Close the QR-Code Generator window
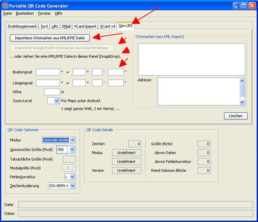The height and width of the screenshot is (222, 258). [x=252, y=6]
